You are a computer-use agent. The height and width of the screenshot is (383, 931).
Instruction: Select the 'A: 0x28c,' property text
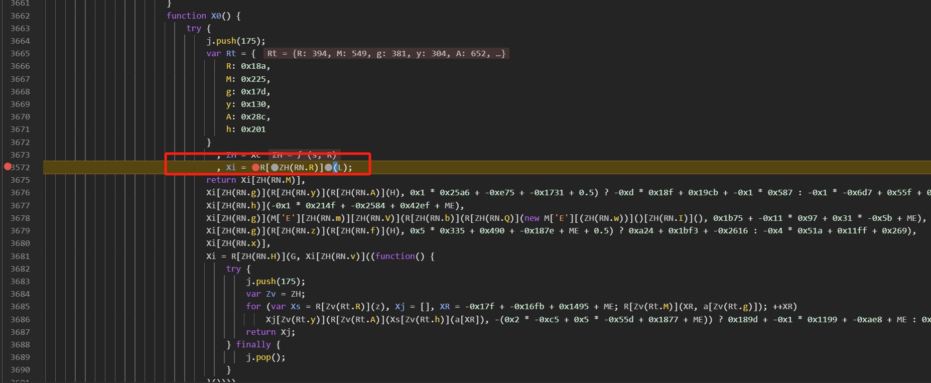click(x=248, y=116)
